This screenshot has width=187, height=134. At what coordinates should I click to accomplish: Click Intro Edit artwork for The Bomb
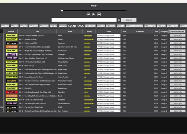12,103
